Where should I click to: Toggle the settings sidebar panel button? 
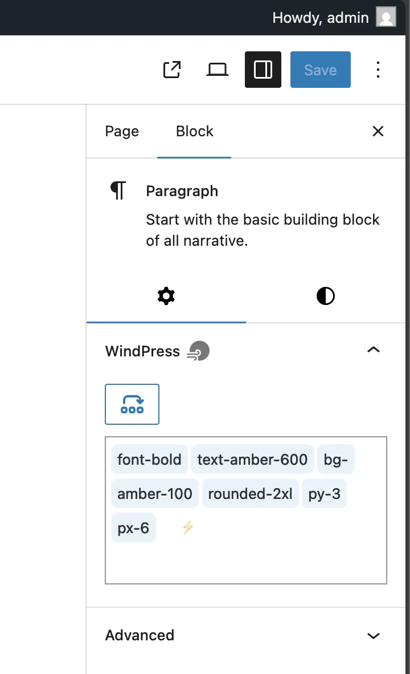263,69
